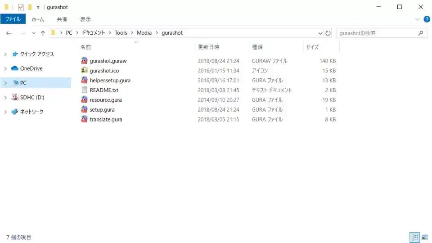Open the address bar history dropdown

[x=320, y=33]
